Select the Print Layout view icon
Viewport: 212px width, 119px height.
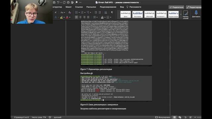click(175, 117)
